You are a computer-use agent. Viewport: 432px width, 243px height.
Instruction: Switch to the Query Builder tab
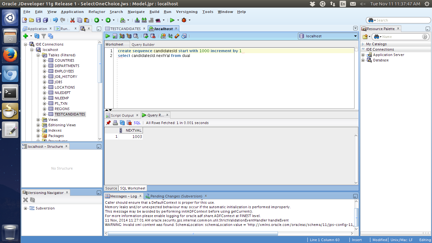click(x=143, y=45)
